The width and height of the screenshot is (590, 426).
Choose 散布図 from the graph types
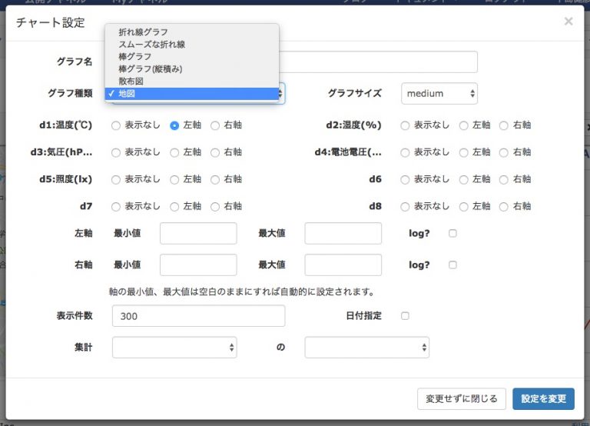131,82
